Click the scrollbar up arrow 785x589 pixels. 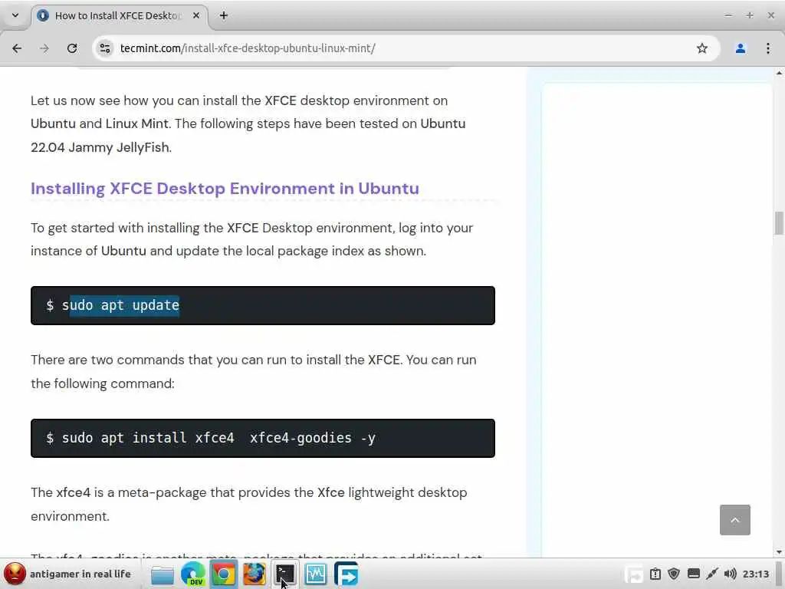point(779,73)
